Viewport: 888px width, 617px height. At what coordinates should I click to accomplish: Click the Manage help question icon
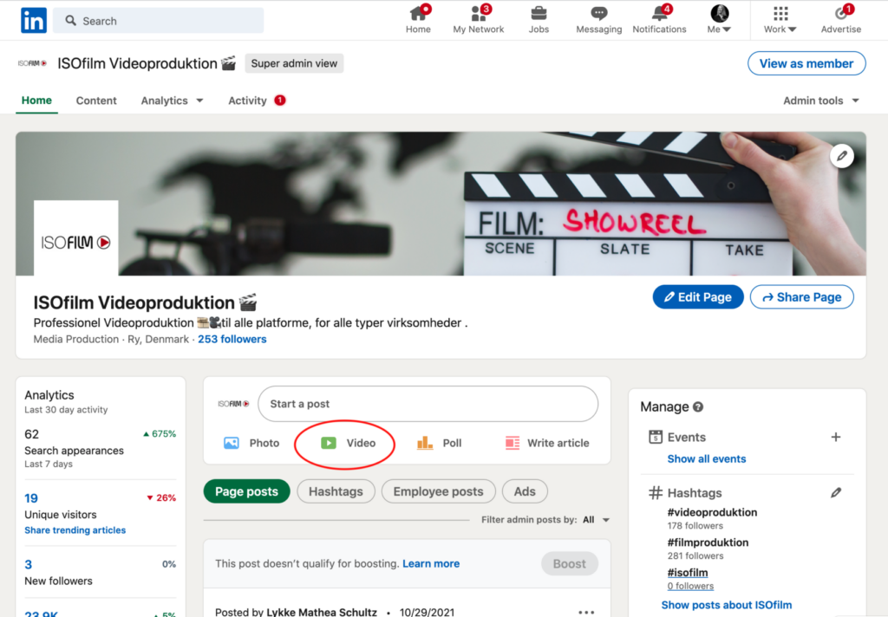698,407
